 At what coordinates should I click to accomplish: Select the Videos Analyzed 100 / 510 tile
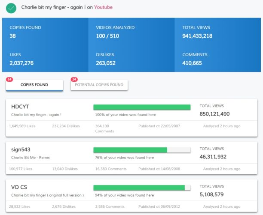pyautogui.click(x=131, y=32)
